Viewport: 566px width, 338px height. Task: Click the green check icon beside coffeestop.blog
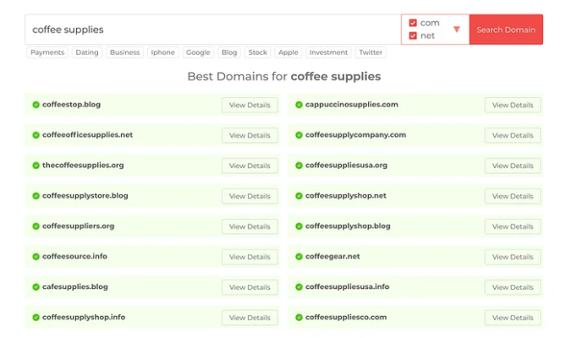36,105
